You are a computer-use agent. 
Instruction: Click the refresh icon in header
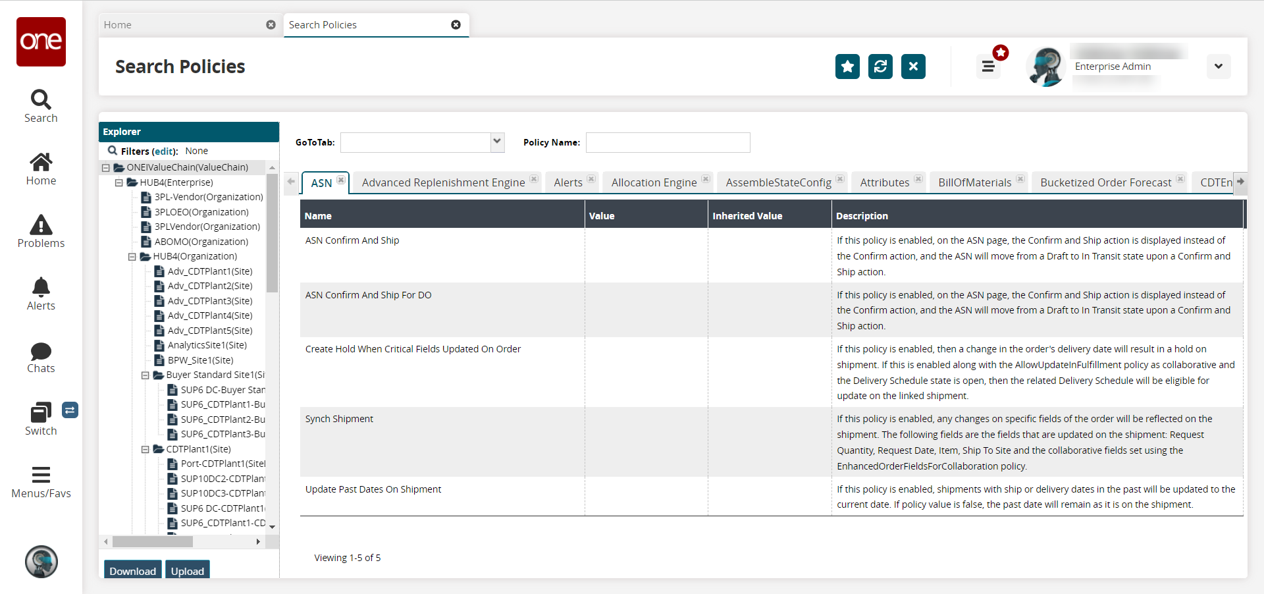coord(880,67)
